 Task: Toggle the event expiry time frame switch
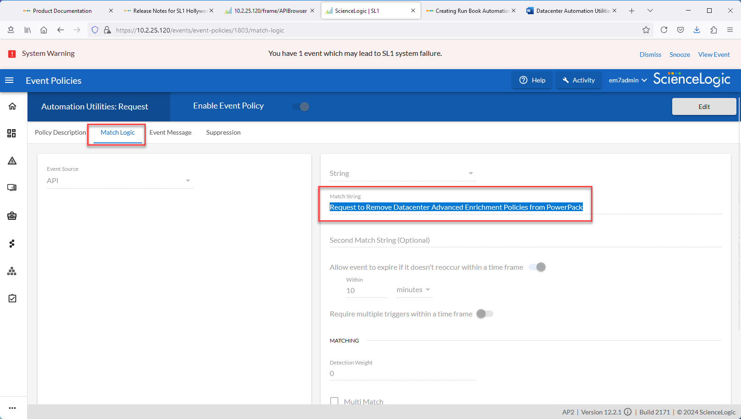click(x=537, y=267)
